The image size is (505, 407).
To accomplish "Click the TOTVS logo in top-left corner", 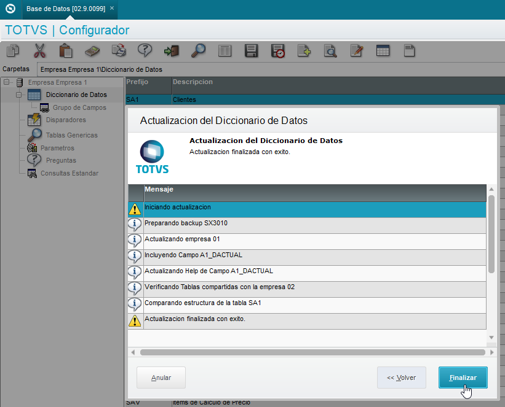I will (x=10, y=9).
